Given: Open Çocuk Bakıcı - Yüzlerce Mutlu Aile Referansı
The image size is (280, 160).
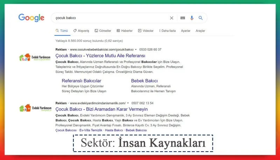Looking at the screenshot, I should (100, 56).
